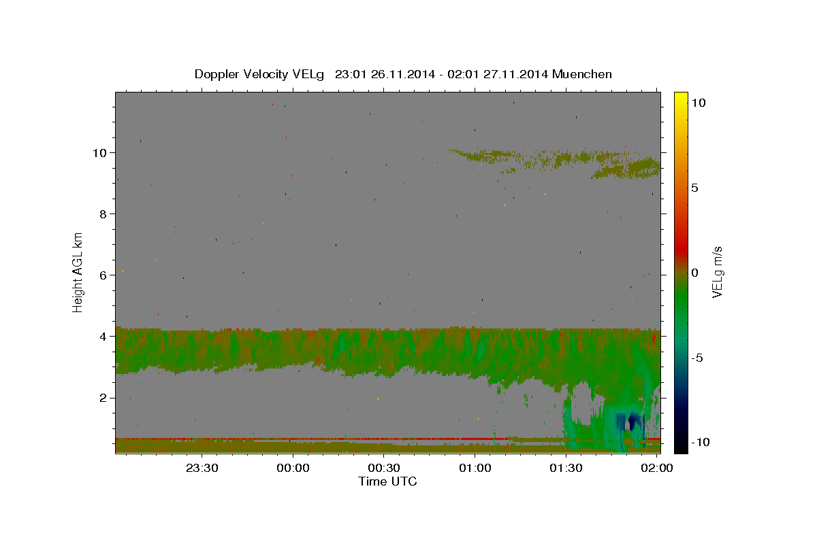Click the 01:30 time tick label

[x=566, y=468]
